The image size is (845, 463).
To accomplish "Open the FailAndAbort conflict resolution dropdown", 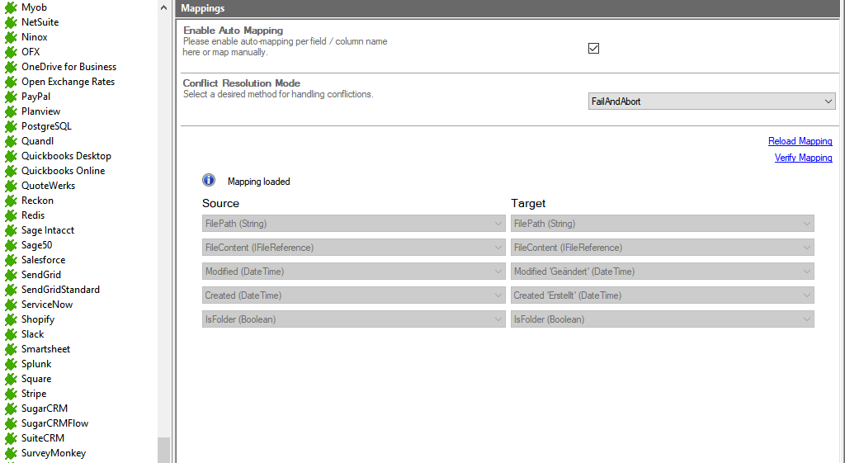I will coord(711,102).
